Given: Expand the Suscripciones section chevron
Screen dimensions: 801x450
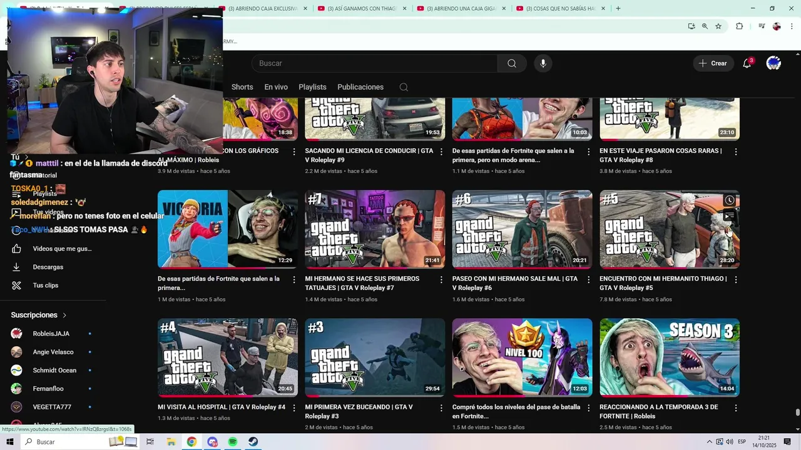Looking at the screenshot, I should point(64,315).
